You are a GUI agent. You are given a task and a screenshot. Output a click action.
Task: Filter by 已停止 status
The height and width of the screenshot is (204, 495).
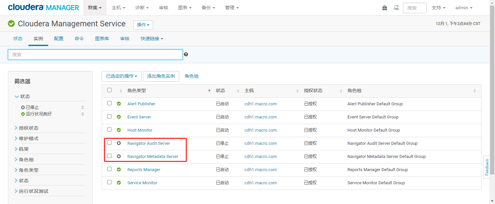[32, 107]
